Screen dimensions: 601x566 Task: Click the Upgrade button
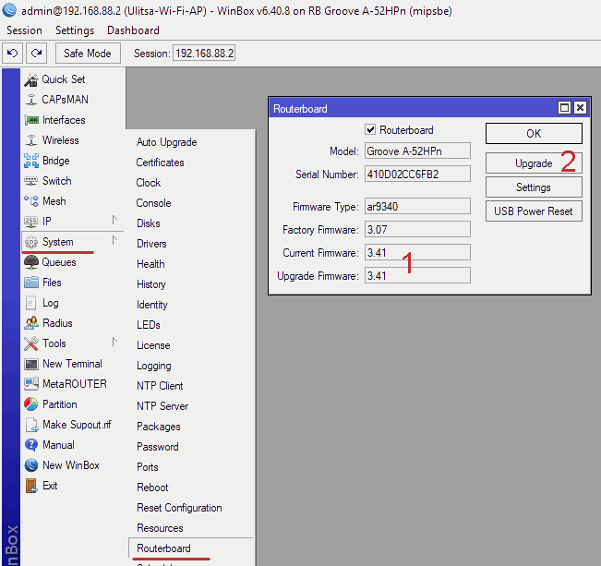tap(534, 163)
